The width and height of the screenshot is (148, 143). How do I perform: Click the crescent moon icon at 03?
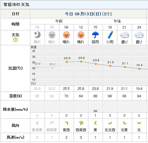(x=37, y=35)
